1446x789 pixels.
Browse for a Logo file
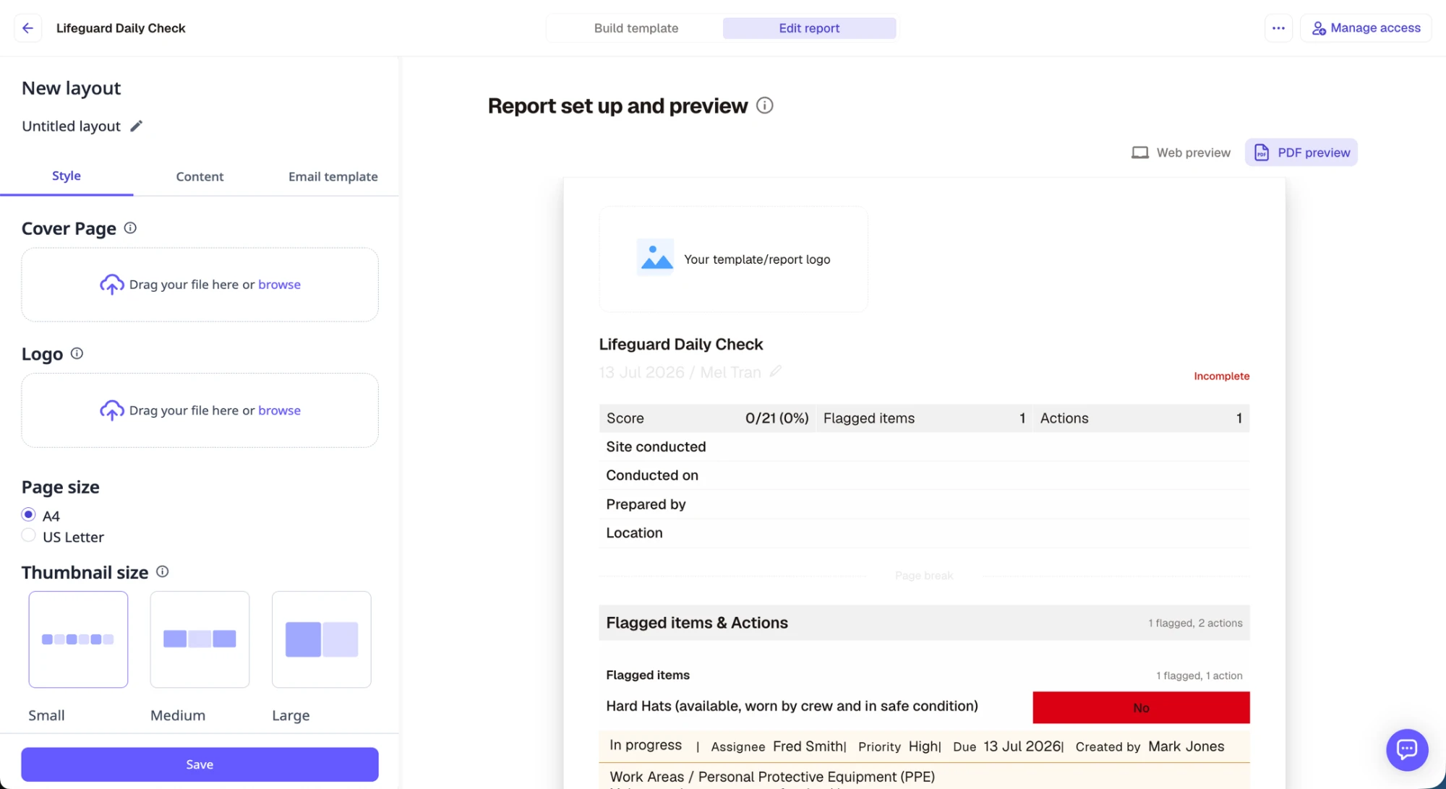279,410
